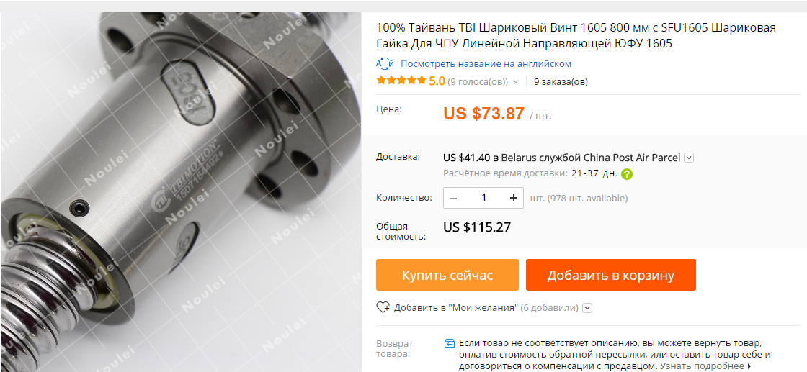Viewport: 807px width, 372px height.
Task: Click the 5.0 rating score
Action: [x=437, y=81]
